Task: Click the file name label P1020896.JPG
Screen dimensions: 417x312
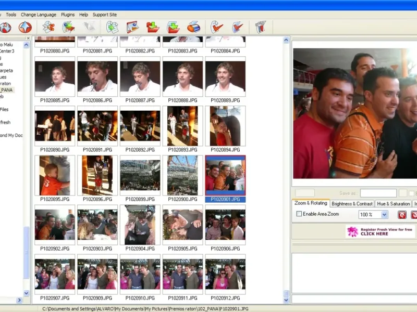Action: coord(97,199)
